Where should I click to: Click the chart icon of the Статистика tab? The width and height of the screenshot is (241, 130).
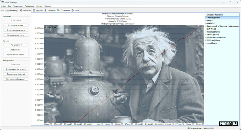58,10
